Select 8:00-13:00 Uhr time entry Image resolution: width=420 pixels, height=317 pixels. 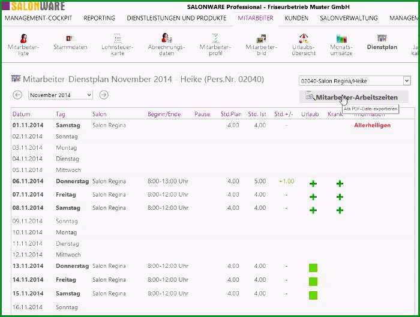click(168, 182)
